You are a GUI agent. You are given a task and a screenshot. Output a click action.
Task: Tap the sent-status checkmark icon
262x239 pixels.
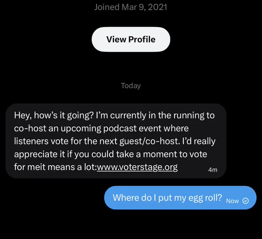(245, 201)
